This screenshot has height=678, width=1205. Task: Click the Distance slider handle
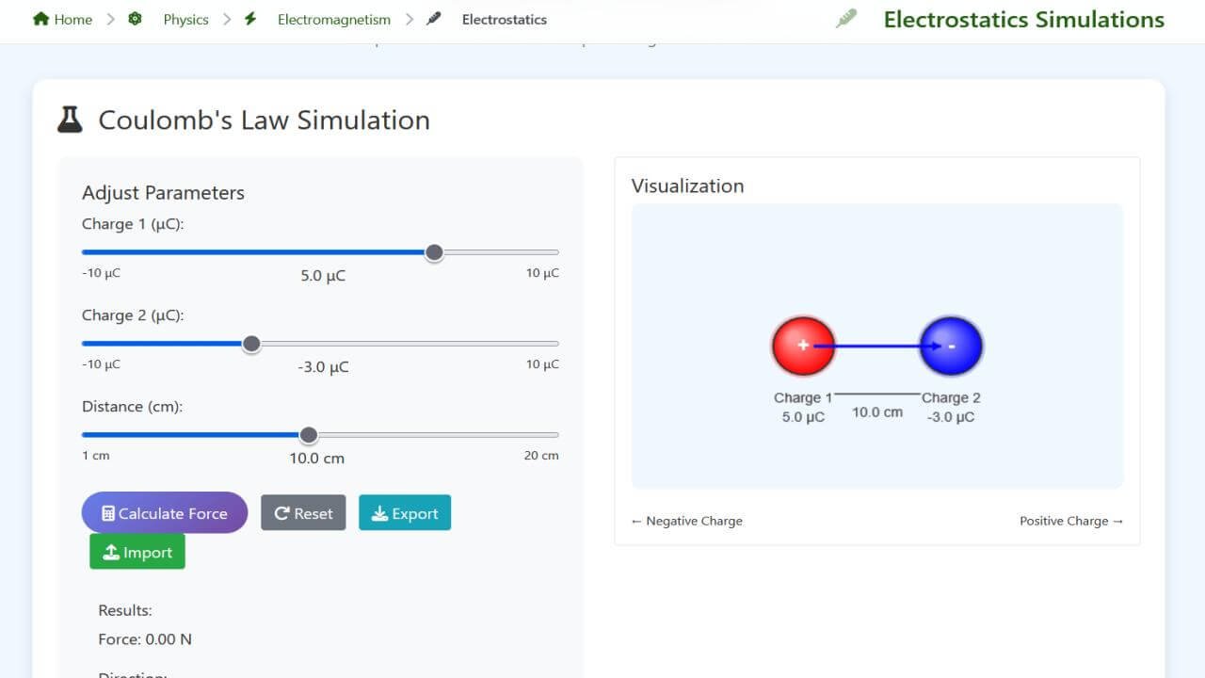tap(309, 435)
